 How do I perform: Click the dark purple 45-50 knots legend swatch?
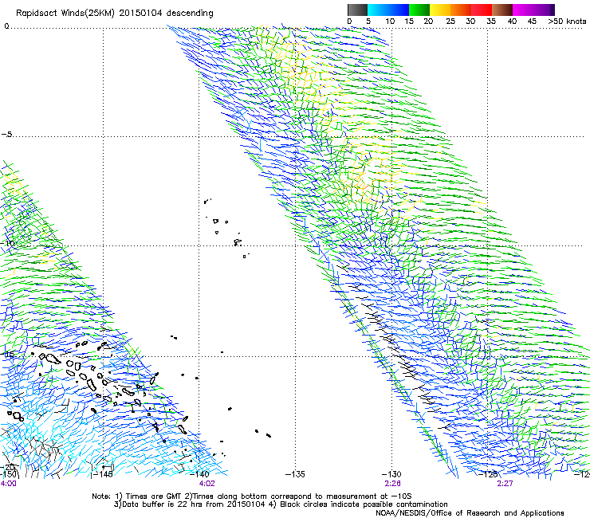pyautogui.click(x=544, y=10)
